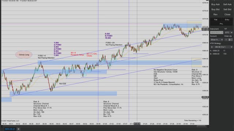Open the Instrument selector dropdown
Image resolution: width=234 pixels, height=131 pixels.
pos(217,32)
